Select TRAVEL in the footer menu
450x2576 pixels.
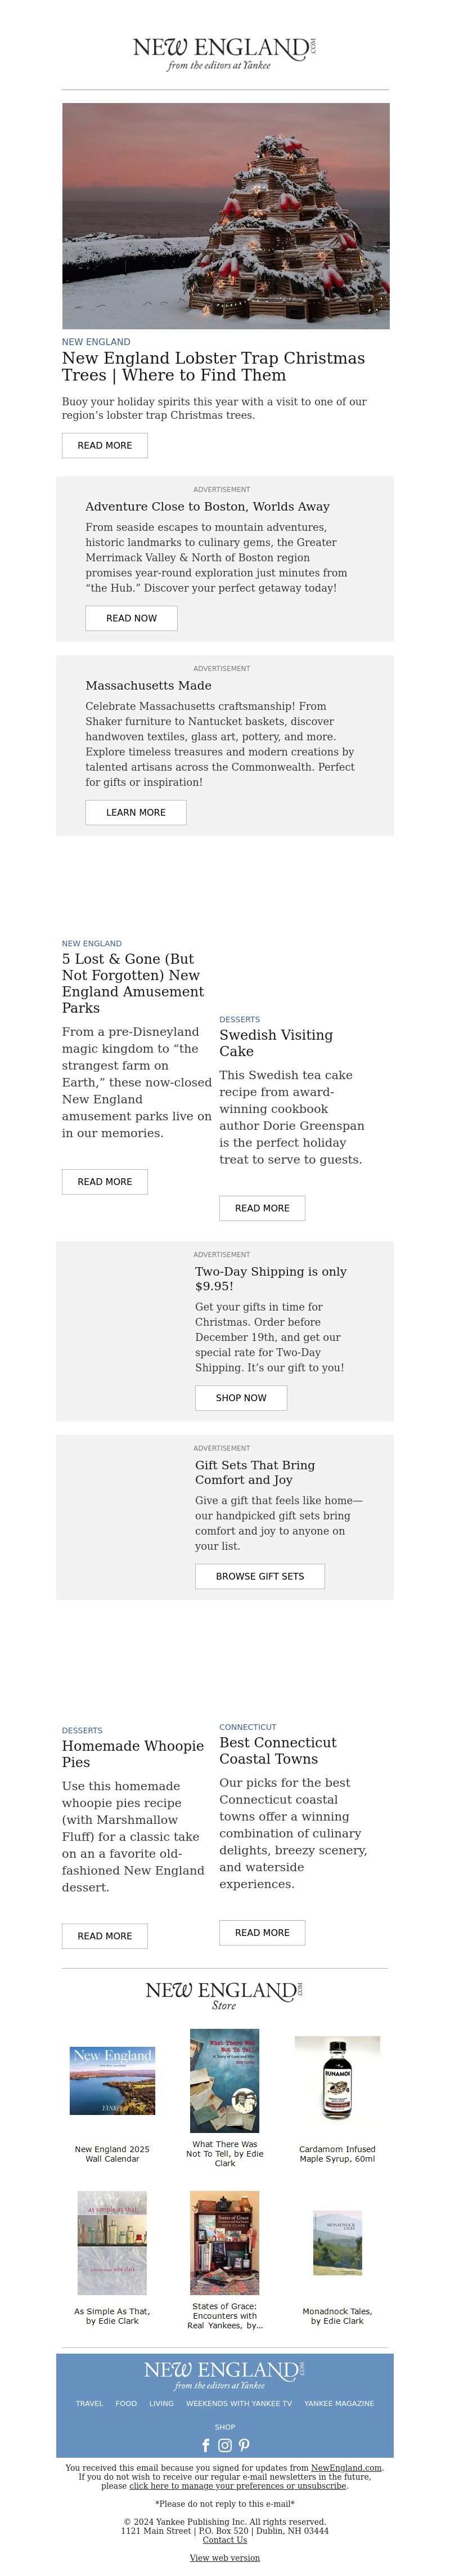(89, 2403)
